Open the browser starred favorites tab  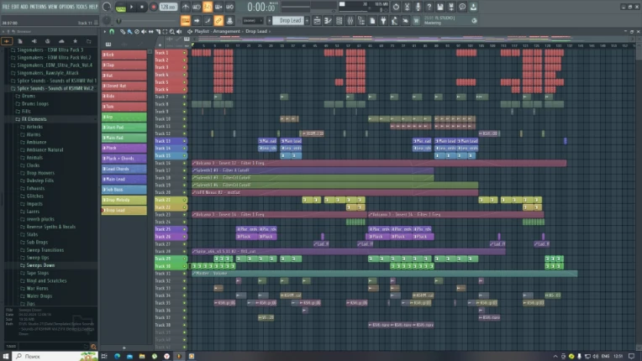pyautogui.click(x=75, y=41)
